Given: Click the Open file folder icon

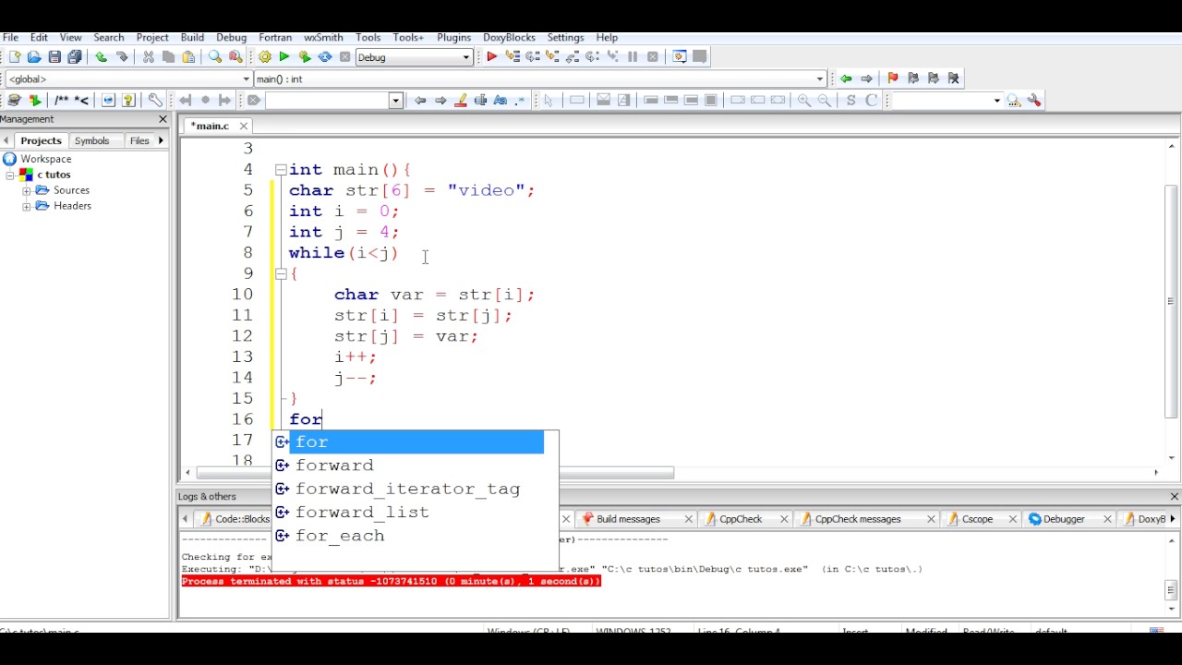Looking at the screenshot, I should click(34, 57).
